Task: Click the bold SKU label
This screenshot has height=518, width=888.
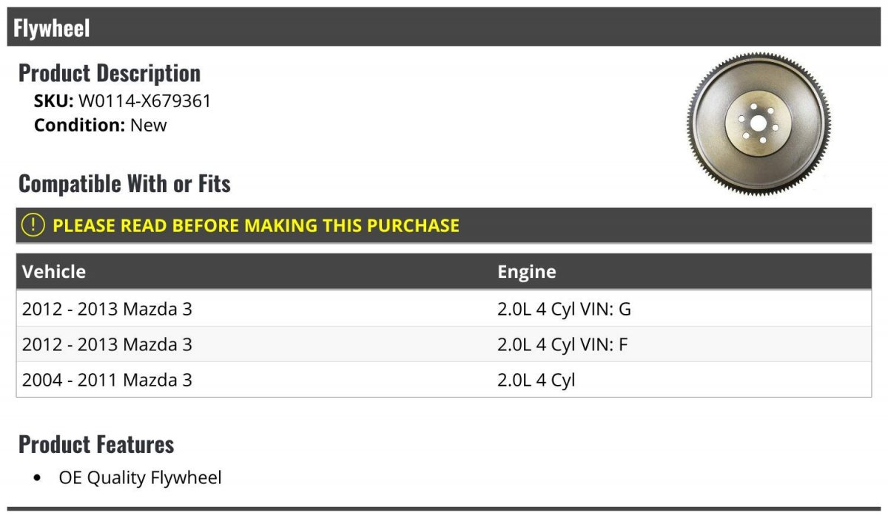Action: pyautogui.click(x=53, y=100)
